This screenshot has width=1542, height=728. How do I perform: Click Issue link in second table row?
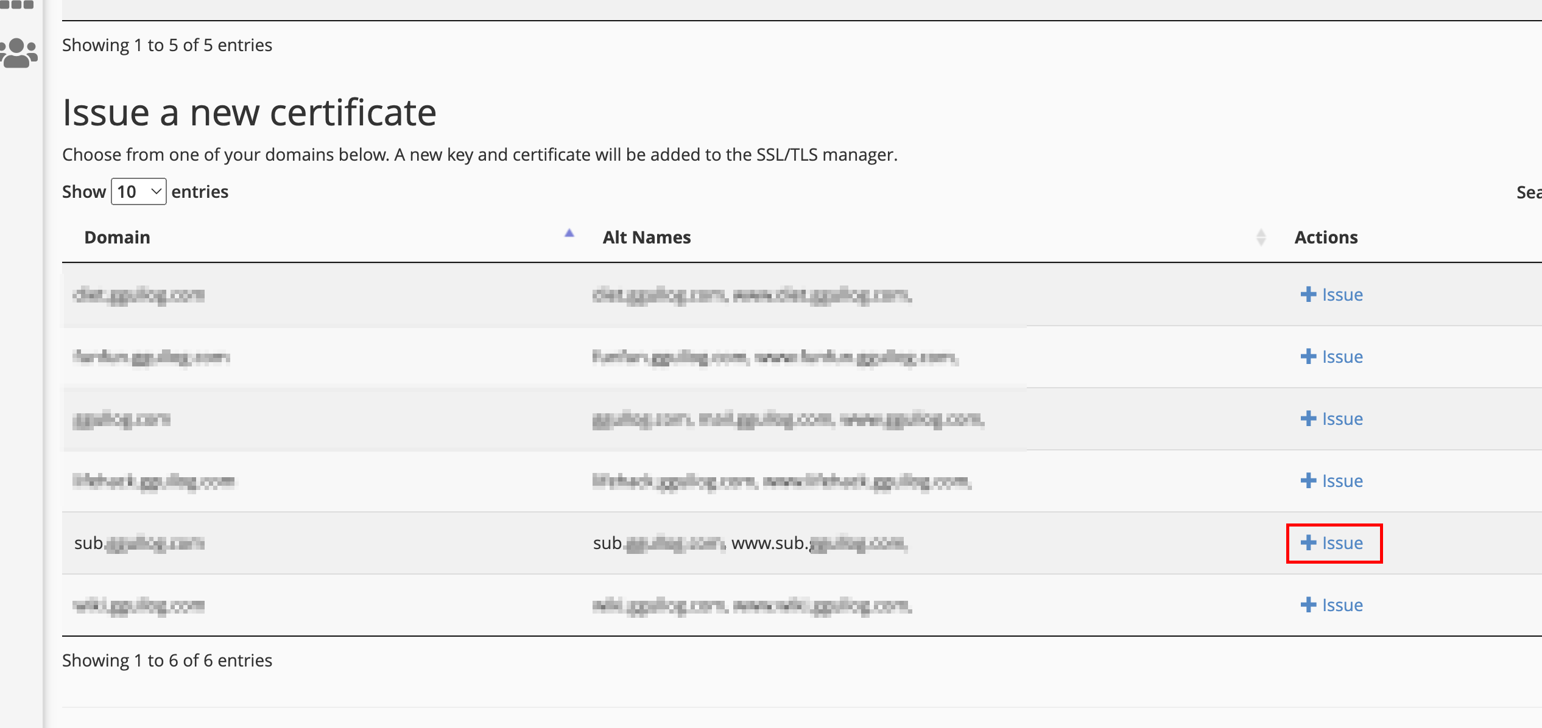click(1342, 357)
